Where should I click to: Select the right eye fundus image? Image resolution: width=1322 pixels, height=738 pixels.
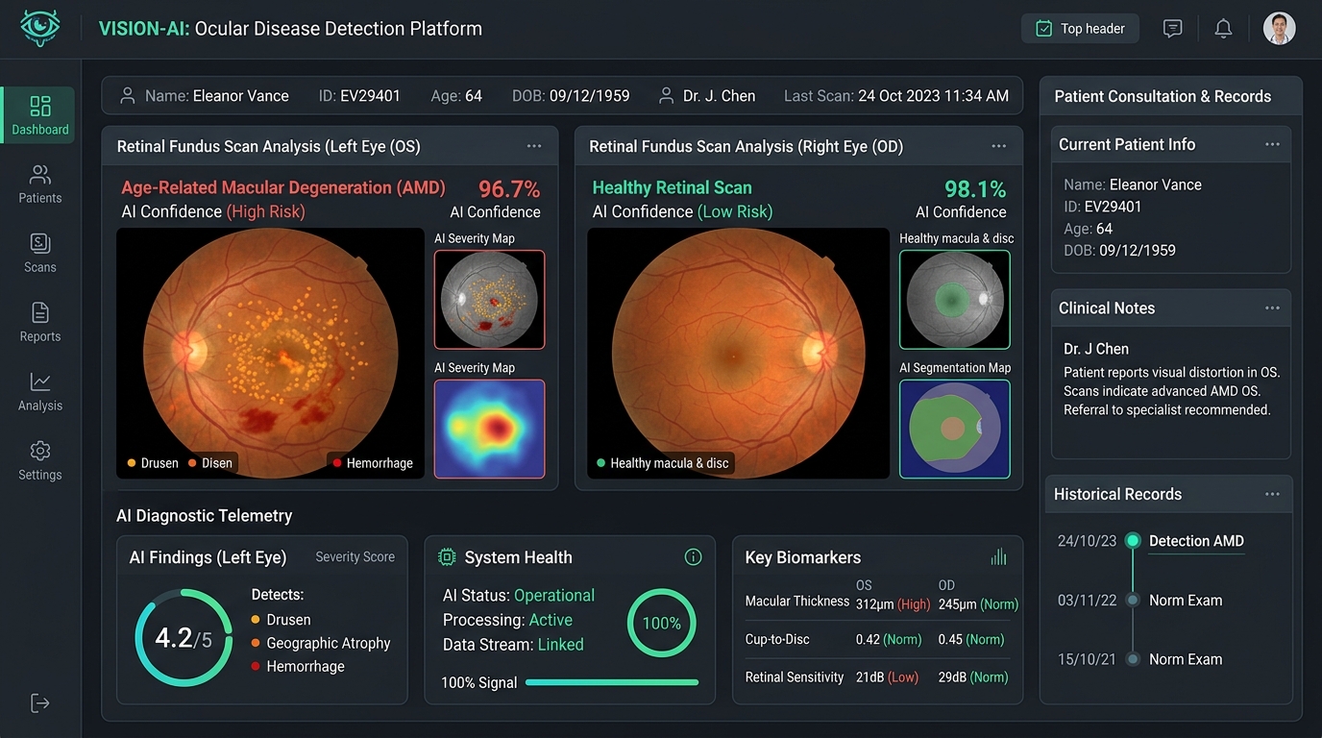click(738, 353)
